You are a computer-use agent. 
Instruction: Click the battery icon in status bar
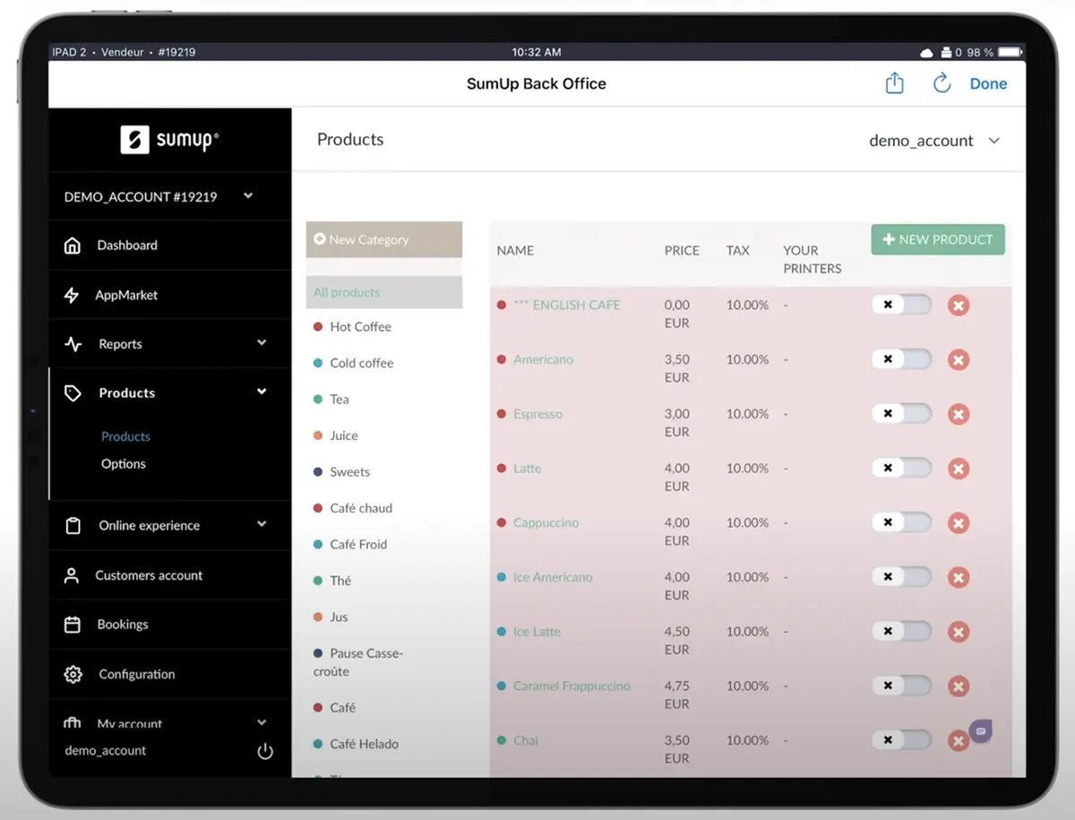pos(1010,52)
